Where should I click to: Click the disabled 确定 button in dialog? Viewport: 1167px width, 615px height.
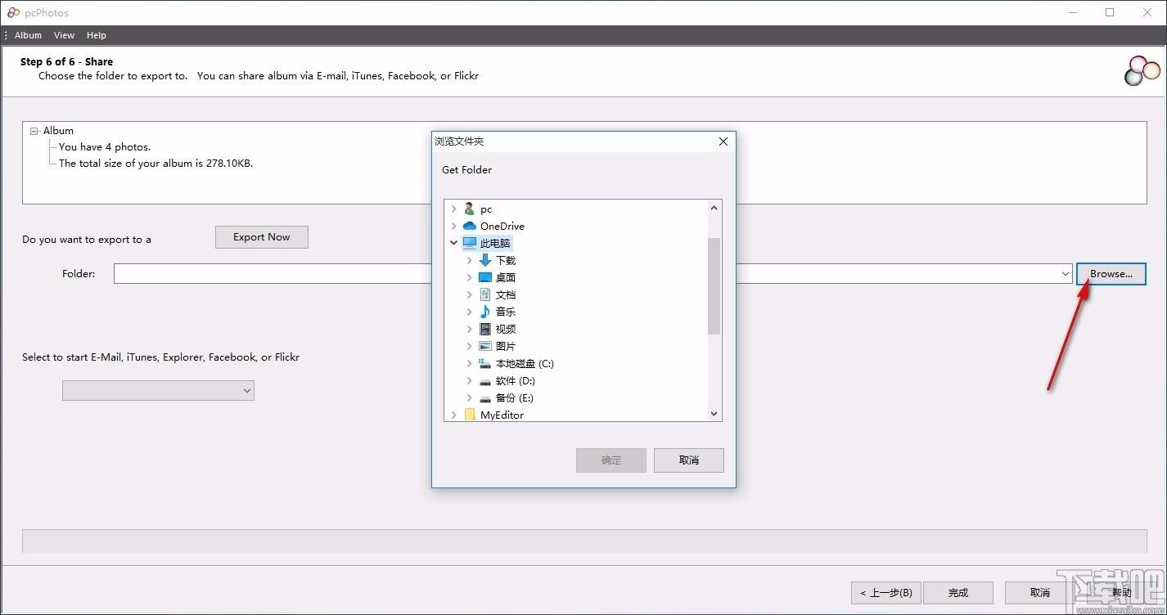[x=611, y=460]
